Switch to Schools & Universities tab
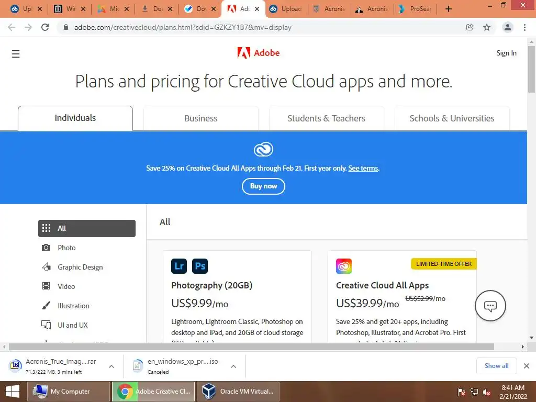 (452, 118)
